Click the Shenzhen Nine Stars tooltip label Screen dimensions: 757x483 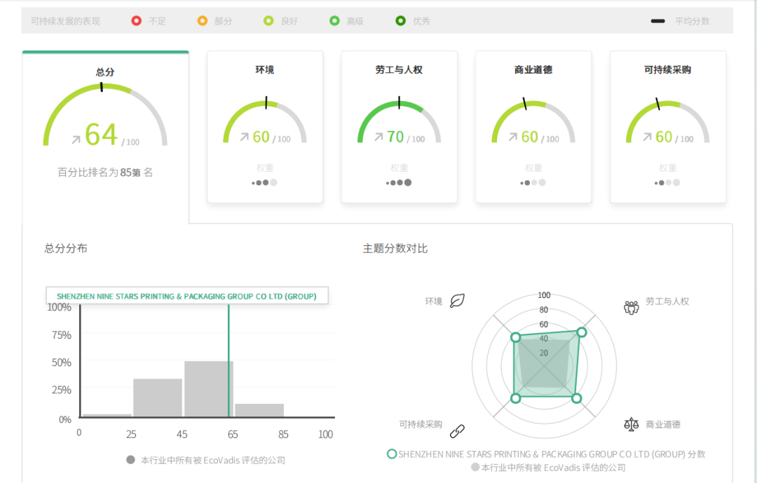click(x=186, y=297)
